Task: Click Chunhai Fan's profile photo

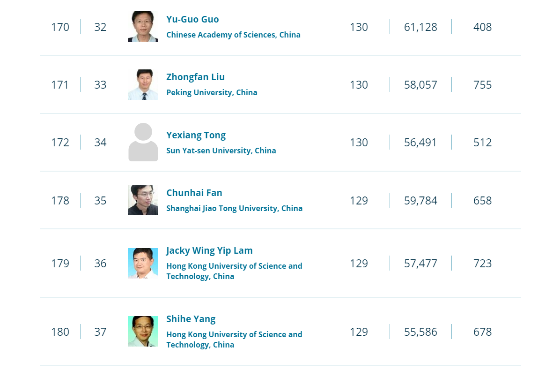Action: pyautogui.click(x=143, y=200)
